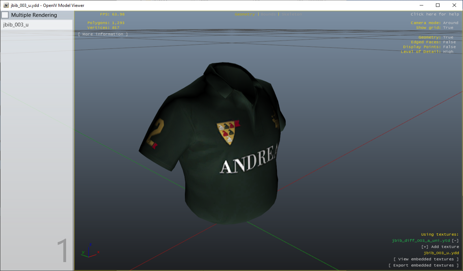Enable the Multiple Rendering checkbox
Image resolution: width=463 pixels, height=271 pixels.
pyautogui.click(x=5, y=15)
